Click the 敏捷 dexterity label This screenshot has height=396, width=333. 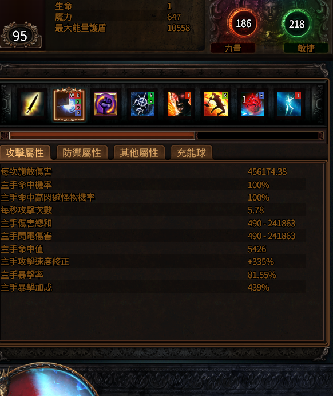pos(306,48)
